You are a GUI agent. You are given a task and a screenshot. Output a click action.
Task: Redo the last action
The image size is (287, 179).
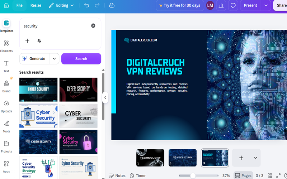[x=97, y=5]
